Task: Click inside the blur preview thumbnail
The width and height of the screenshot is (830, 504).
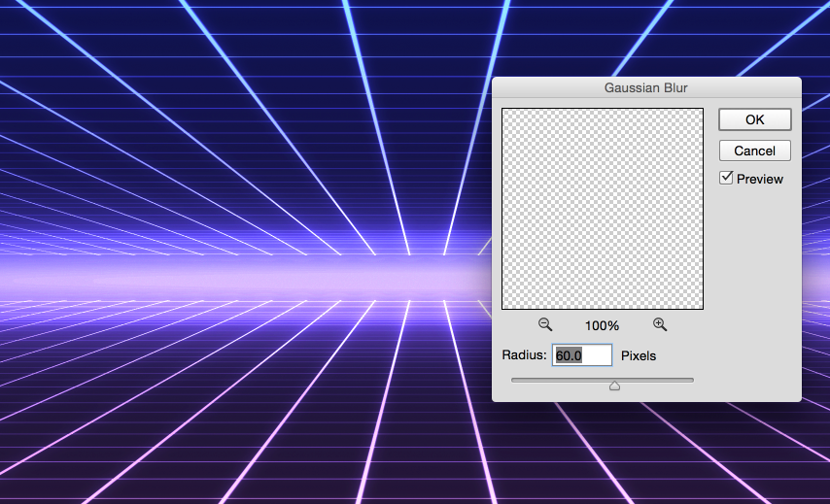Action: tap(603, 209)
